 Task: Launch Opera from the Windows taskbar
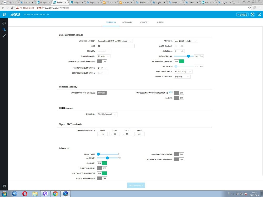[x=25, y=194]
